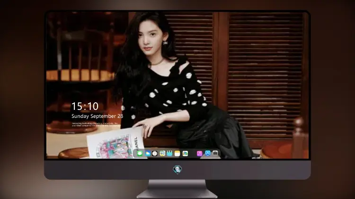The height and width of the screenshot is (199, 355).
Task: Launch the clapperboard video app in dock
Action: pos(169,153)
